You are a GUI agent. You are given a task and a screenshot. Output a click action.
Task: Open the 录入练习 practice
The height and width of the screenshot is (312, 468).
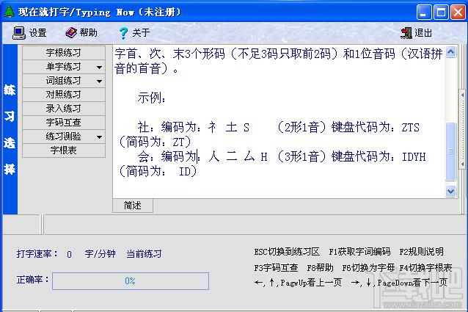click(64, 109)
